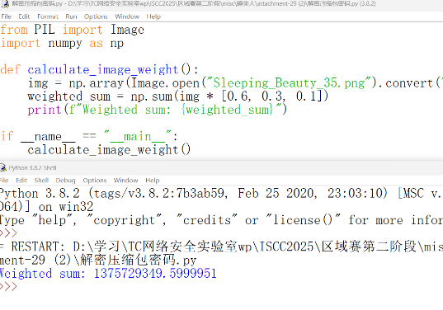This screenshot has height=310, width=443.
Task: Open the Python Shell's Edit menu
Action: [x=21, y=181]
